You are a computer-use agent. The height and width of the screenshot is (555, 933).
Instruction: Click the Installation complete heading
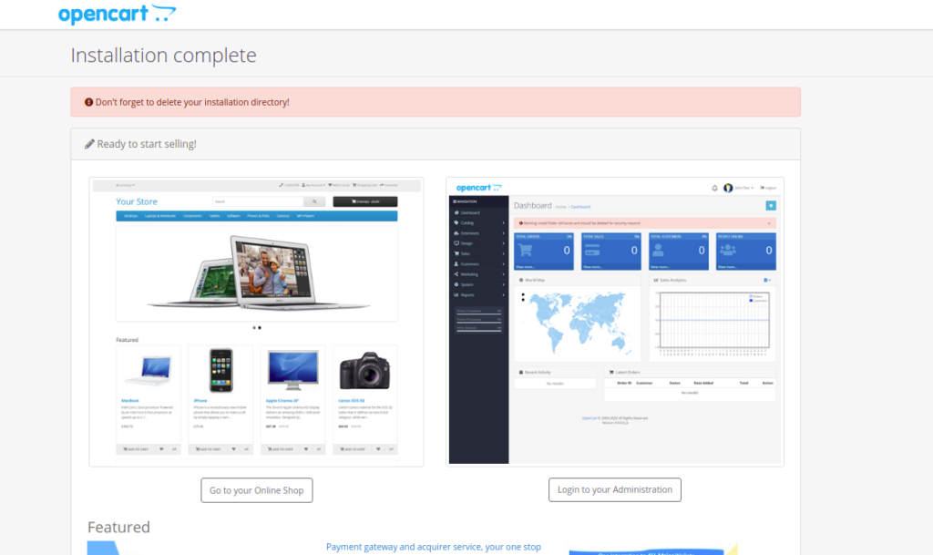[x=164, y=56]
